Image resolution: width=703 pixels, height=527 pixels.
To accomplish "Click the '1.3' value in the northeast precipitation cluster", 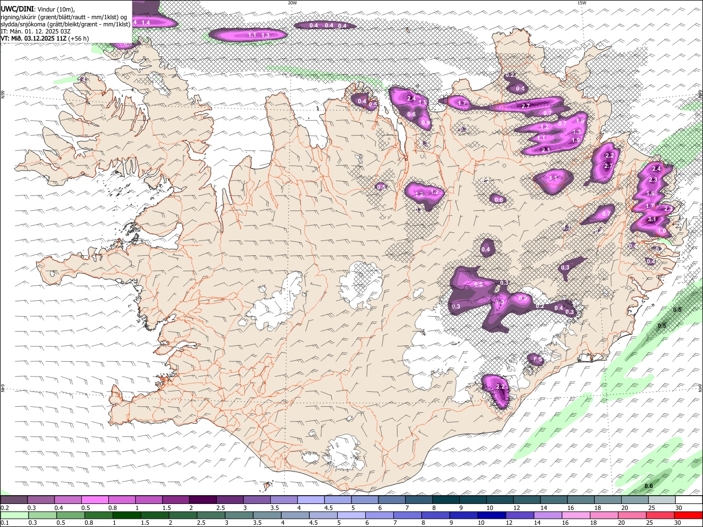I will tap(577, 132).
